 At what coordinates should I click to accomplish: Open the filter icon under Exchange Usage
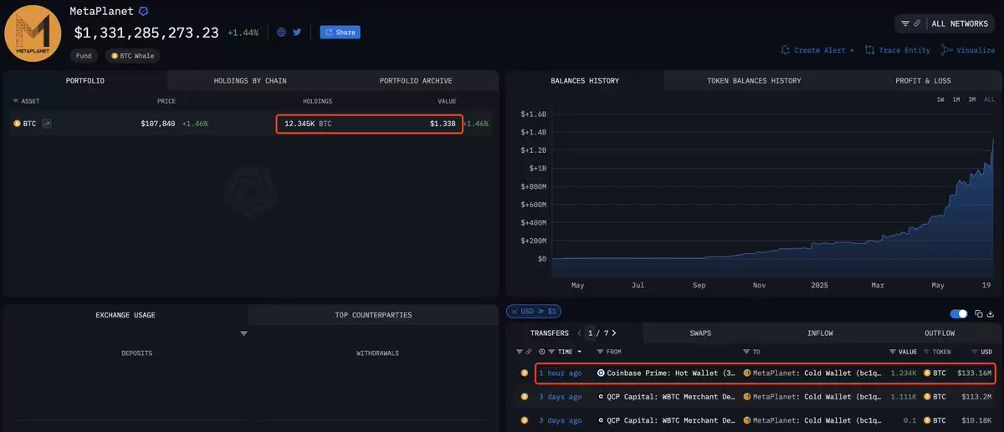(x=244, y=333)
